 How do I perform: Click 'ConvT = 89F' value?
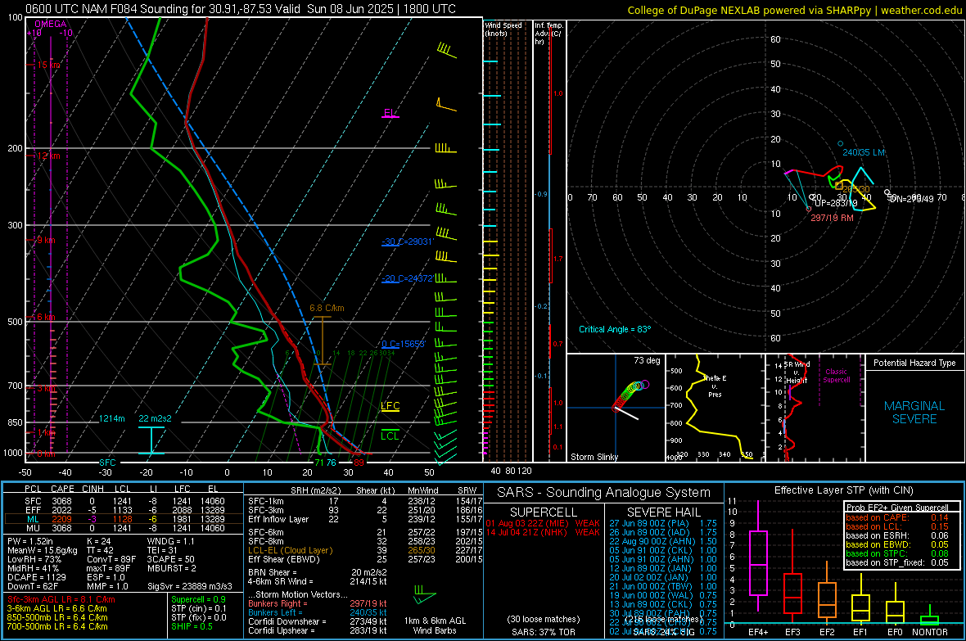pyautogui.click(x=111, y=559)
